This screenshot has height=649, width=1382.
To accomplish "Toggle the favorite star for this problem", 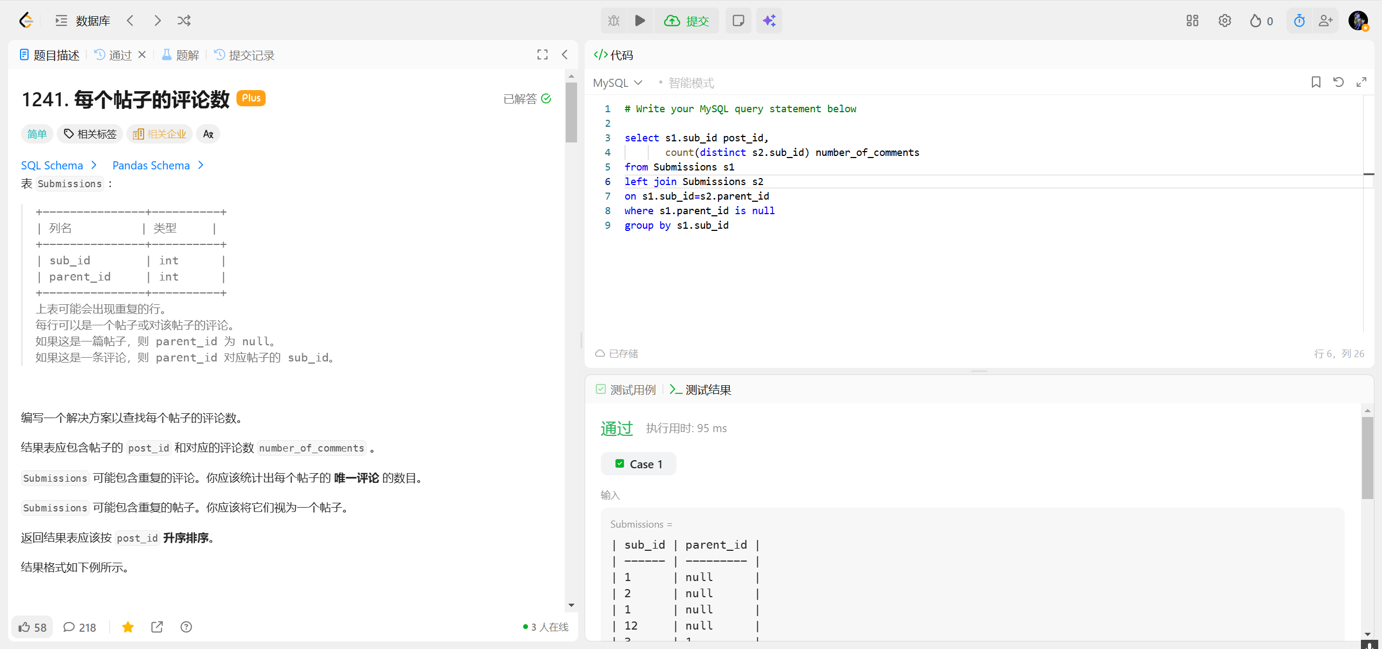I will tap(128, 627).
